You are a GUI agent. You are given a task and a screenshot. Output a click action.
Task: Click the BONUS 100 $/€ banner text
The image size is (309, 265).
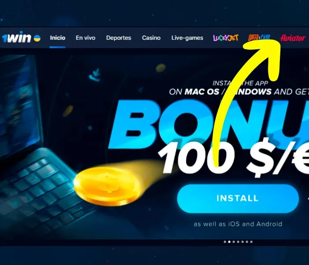coord(209,138)
